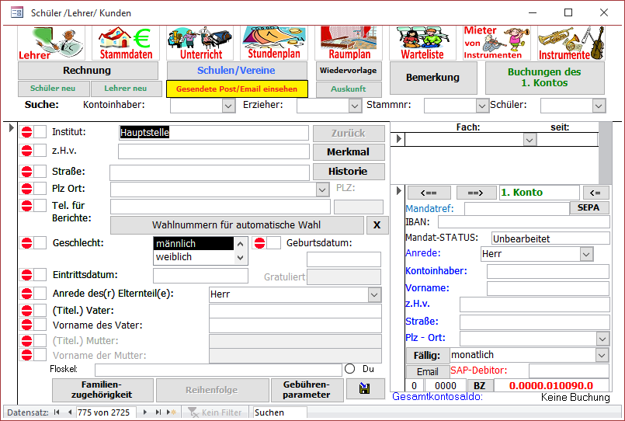Click the IBAN input field
Viewport: 625px width, 421px height.
(x=523, y=222)
